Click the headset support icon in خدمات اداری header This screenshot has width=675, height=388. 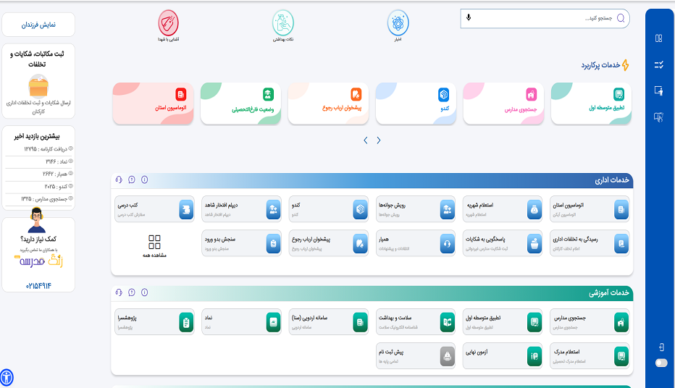click(119, 180)
